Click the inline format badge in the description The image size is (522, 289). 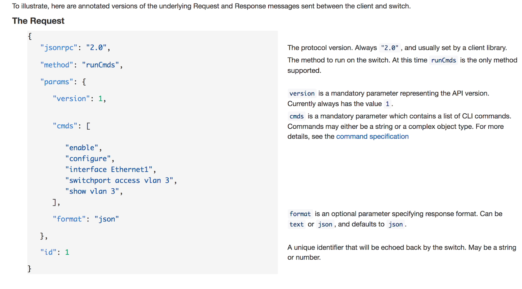tap(300, 214)
